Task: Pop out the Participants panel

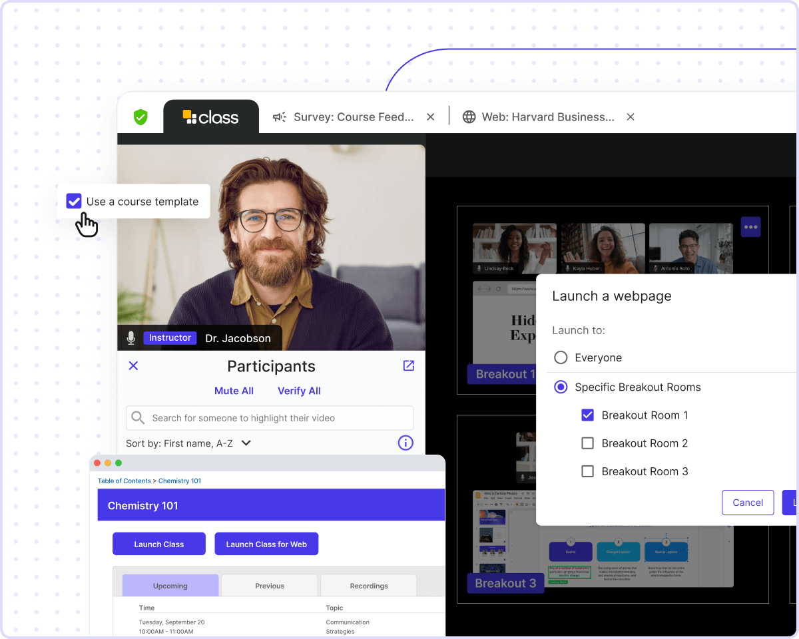Action: click(408, 365)
